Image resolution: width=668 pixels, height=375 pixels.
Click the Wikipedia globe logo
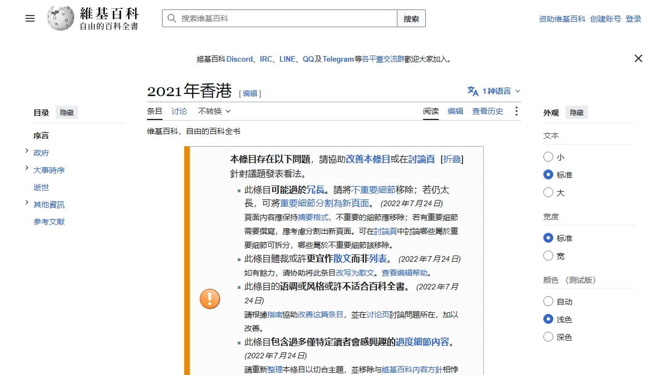[61, 18]
